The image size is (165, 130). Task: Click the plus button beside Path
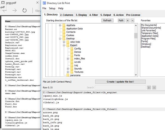point(128,21)
